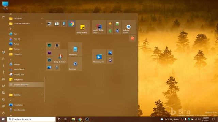Viewport: 218px width, 122px height.
Task: Open the Groove Music tile
Action: 110,60
